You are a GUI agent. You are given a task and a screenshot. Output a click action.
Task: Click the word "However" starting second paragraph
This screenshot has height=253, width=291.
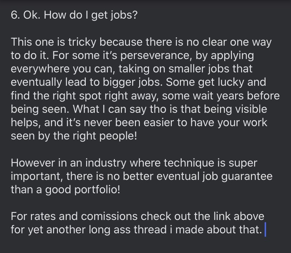(33, 163)
